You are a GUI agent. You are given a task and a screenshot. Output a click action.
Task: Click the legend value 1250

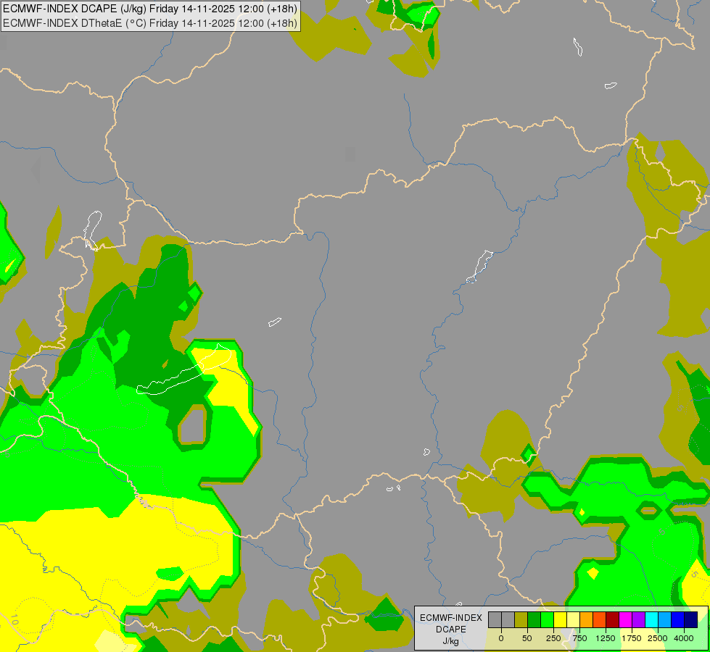pyautogui.click(x=605, y=638)
